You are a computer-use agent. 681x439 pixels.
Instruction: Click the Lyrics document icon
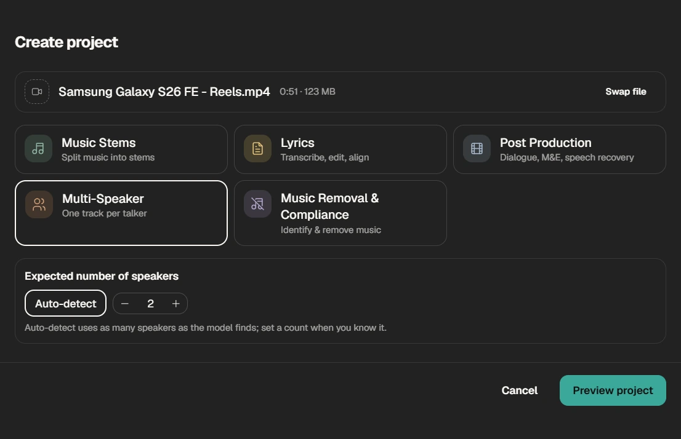coord(257,148)
